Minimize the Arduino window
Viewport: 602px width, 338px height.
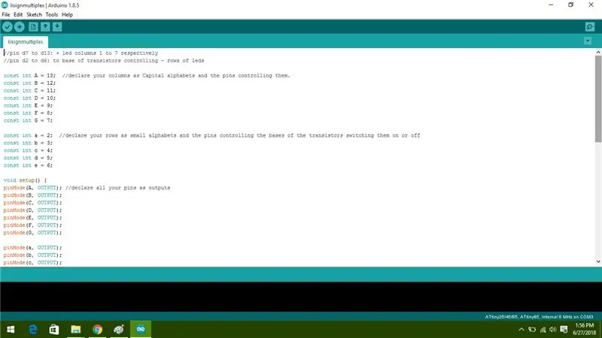pos(551,5)
